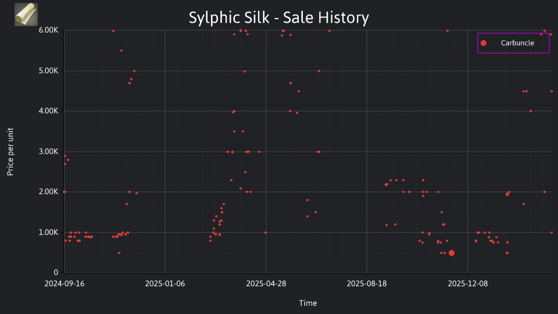Image resolution: width=558 pixels, height=314 pixels.
Task: Toggle the Carbuncle legend entry
Action: [x=513, y=43]
